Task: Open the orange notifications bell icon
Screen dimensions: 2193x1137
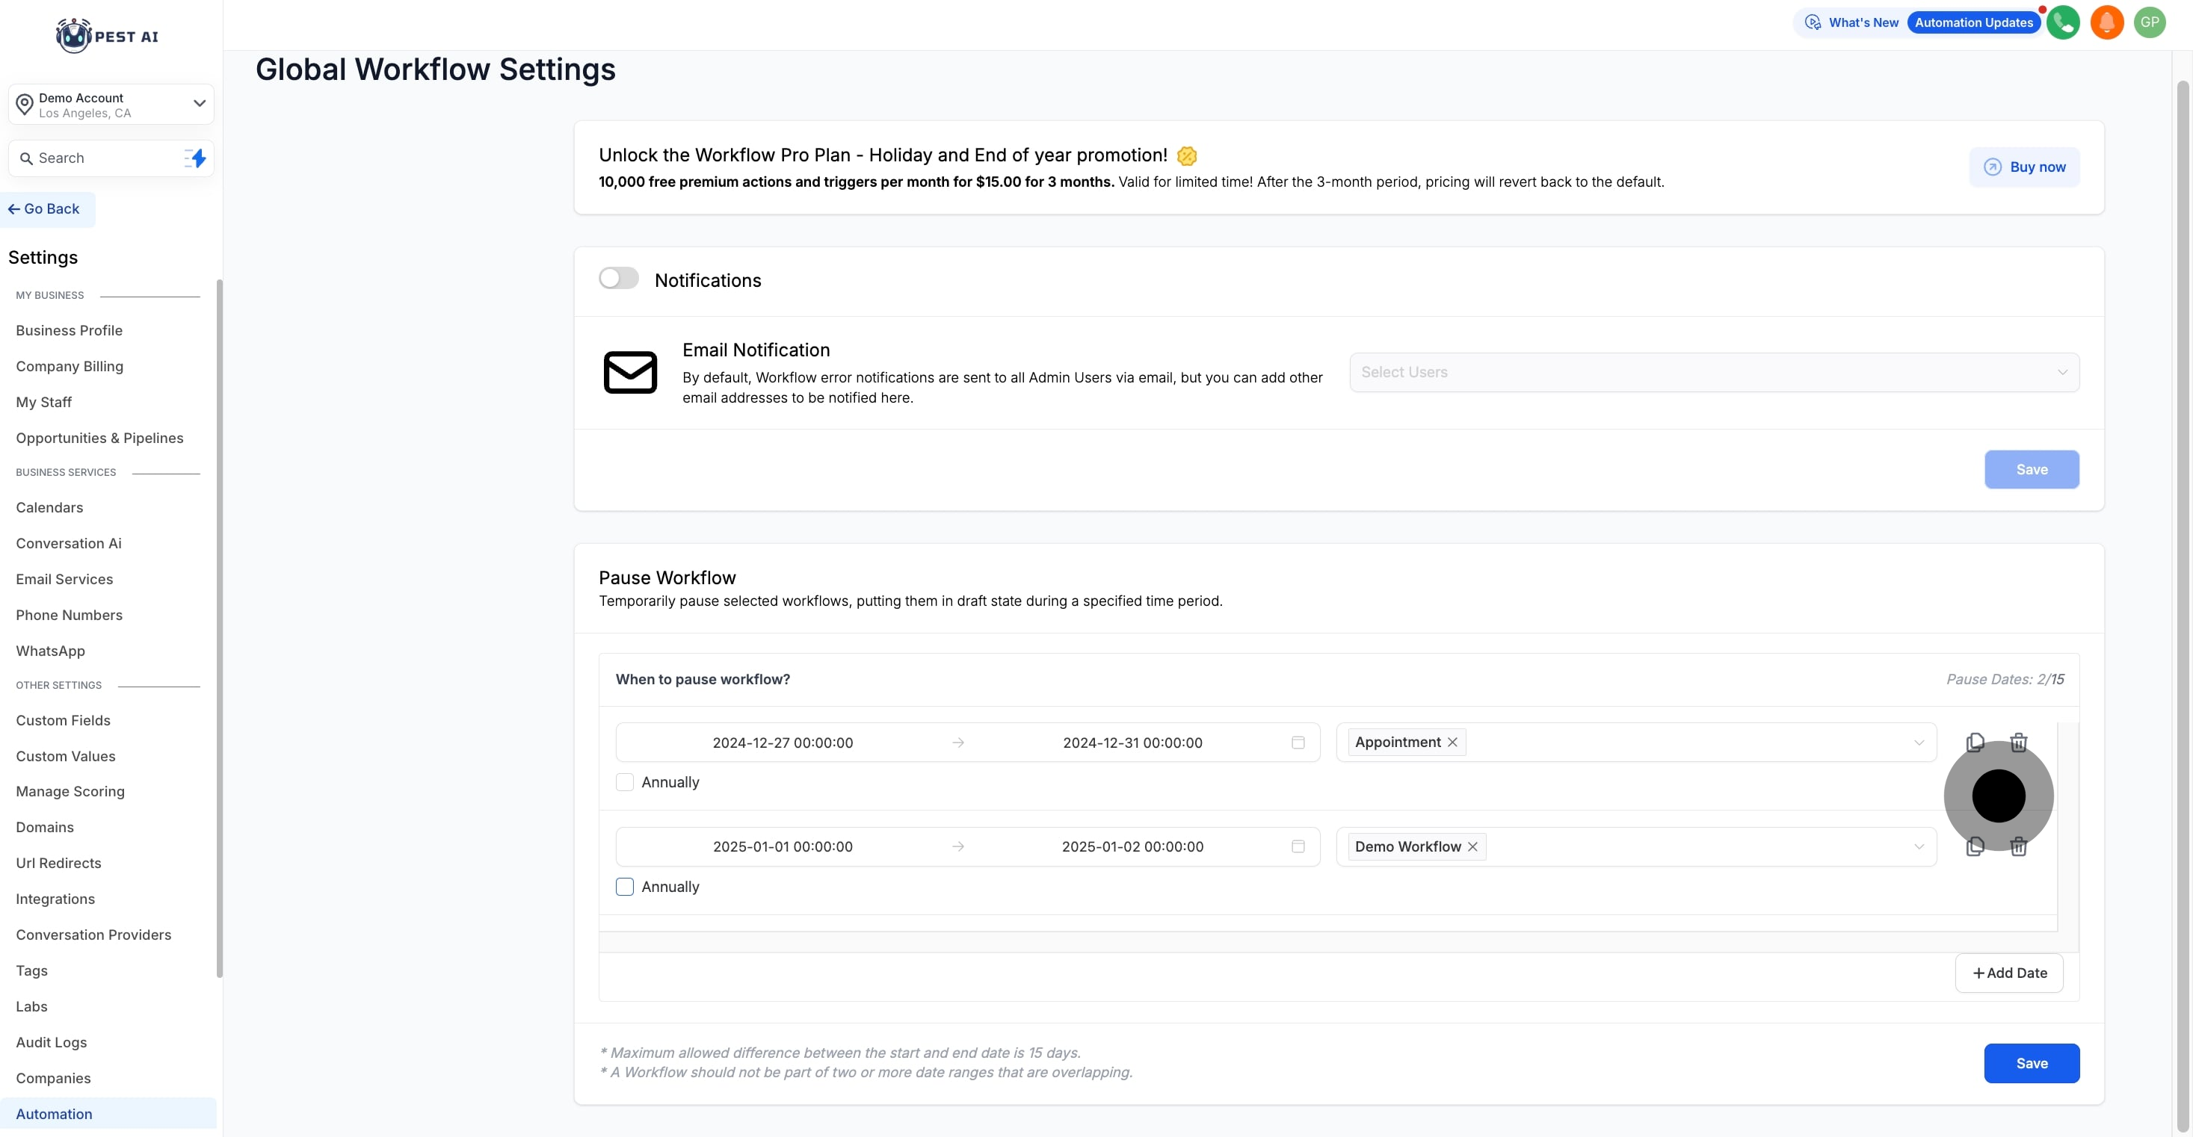Action: [2106, 23]
